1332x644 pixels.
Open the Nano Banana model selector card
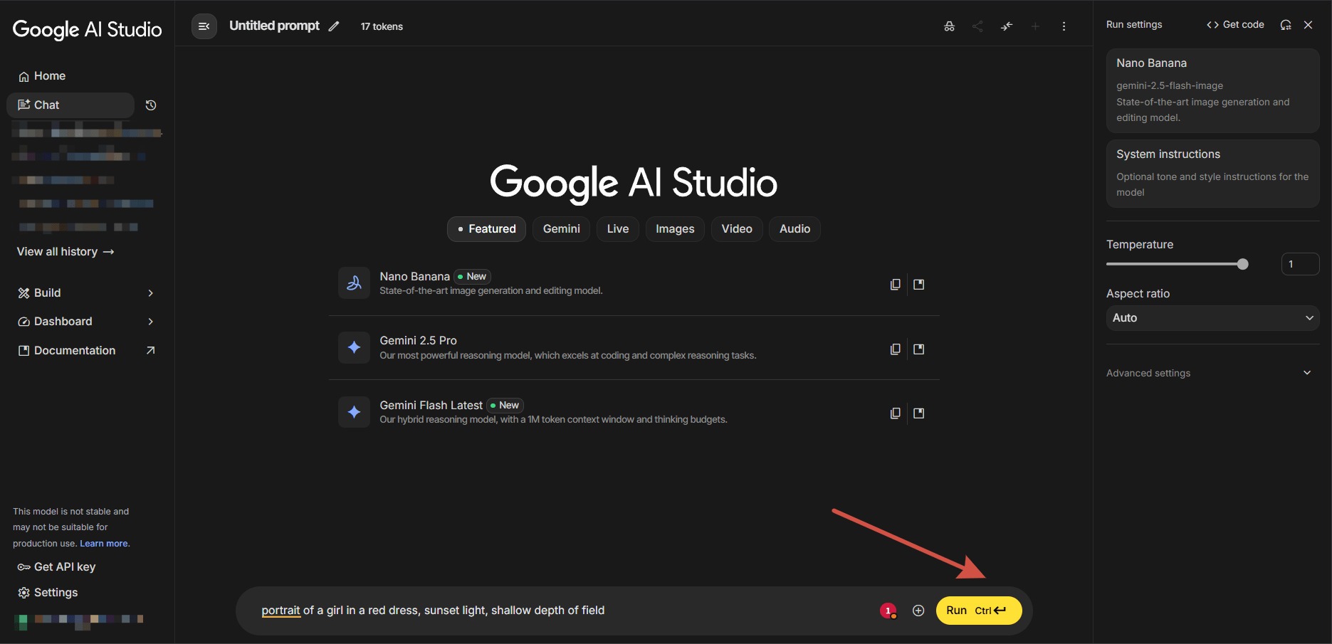click(1212, 90)
